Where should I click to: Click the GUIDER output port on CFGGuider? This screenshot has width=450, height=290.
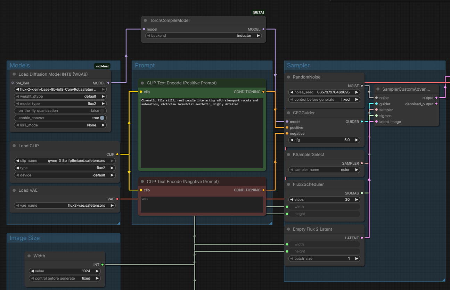[x=362, y=122]
